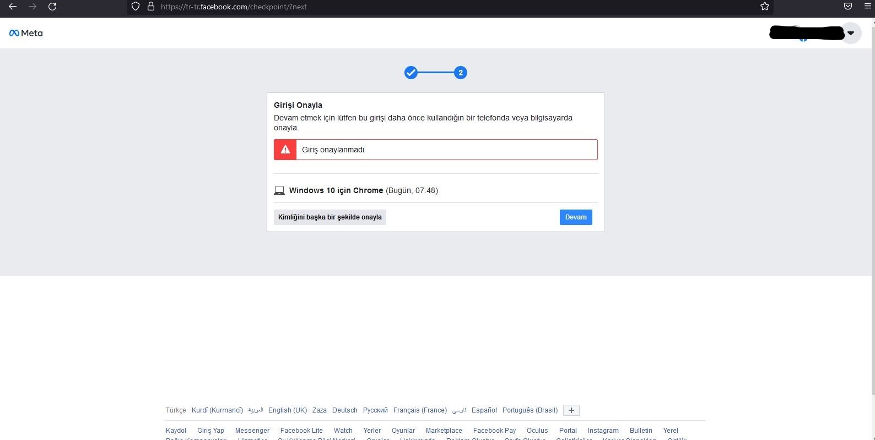Open the Oculus footer link
This screenshot has height=440, width=875.
click(537, 431)
